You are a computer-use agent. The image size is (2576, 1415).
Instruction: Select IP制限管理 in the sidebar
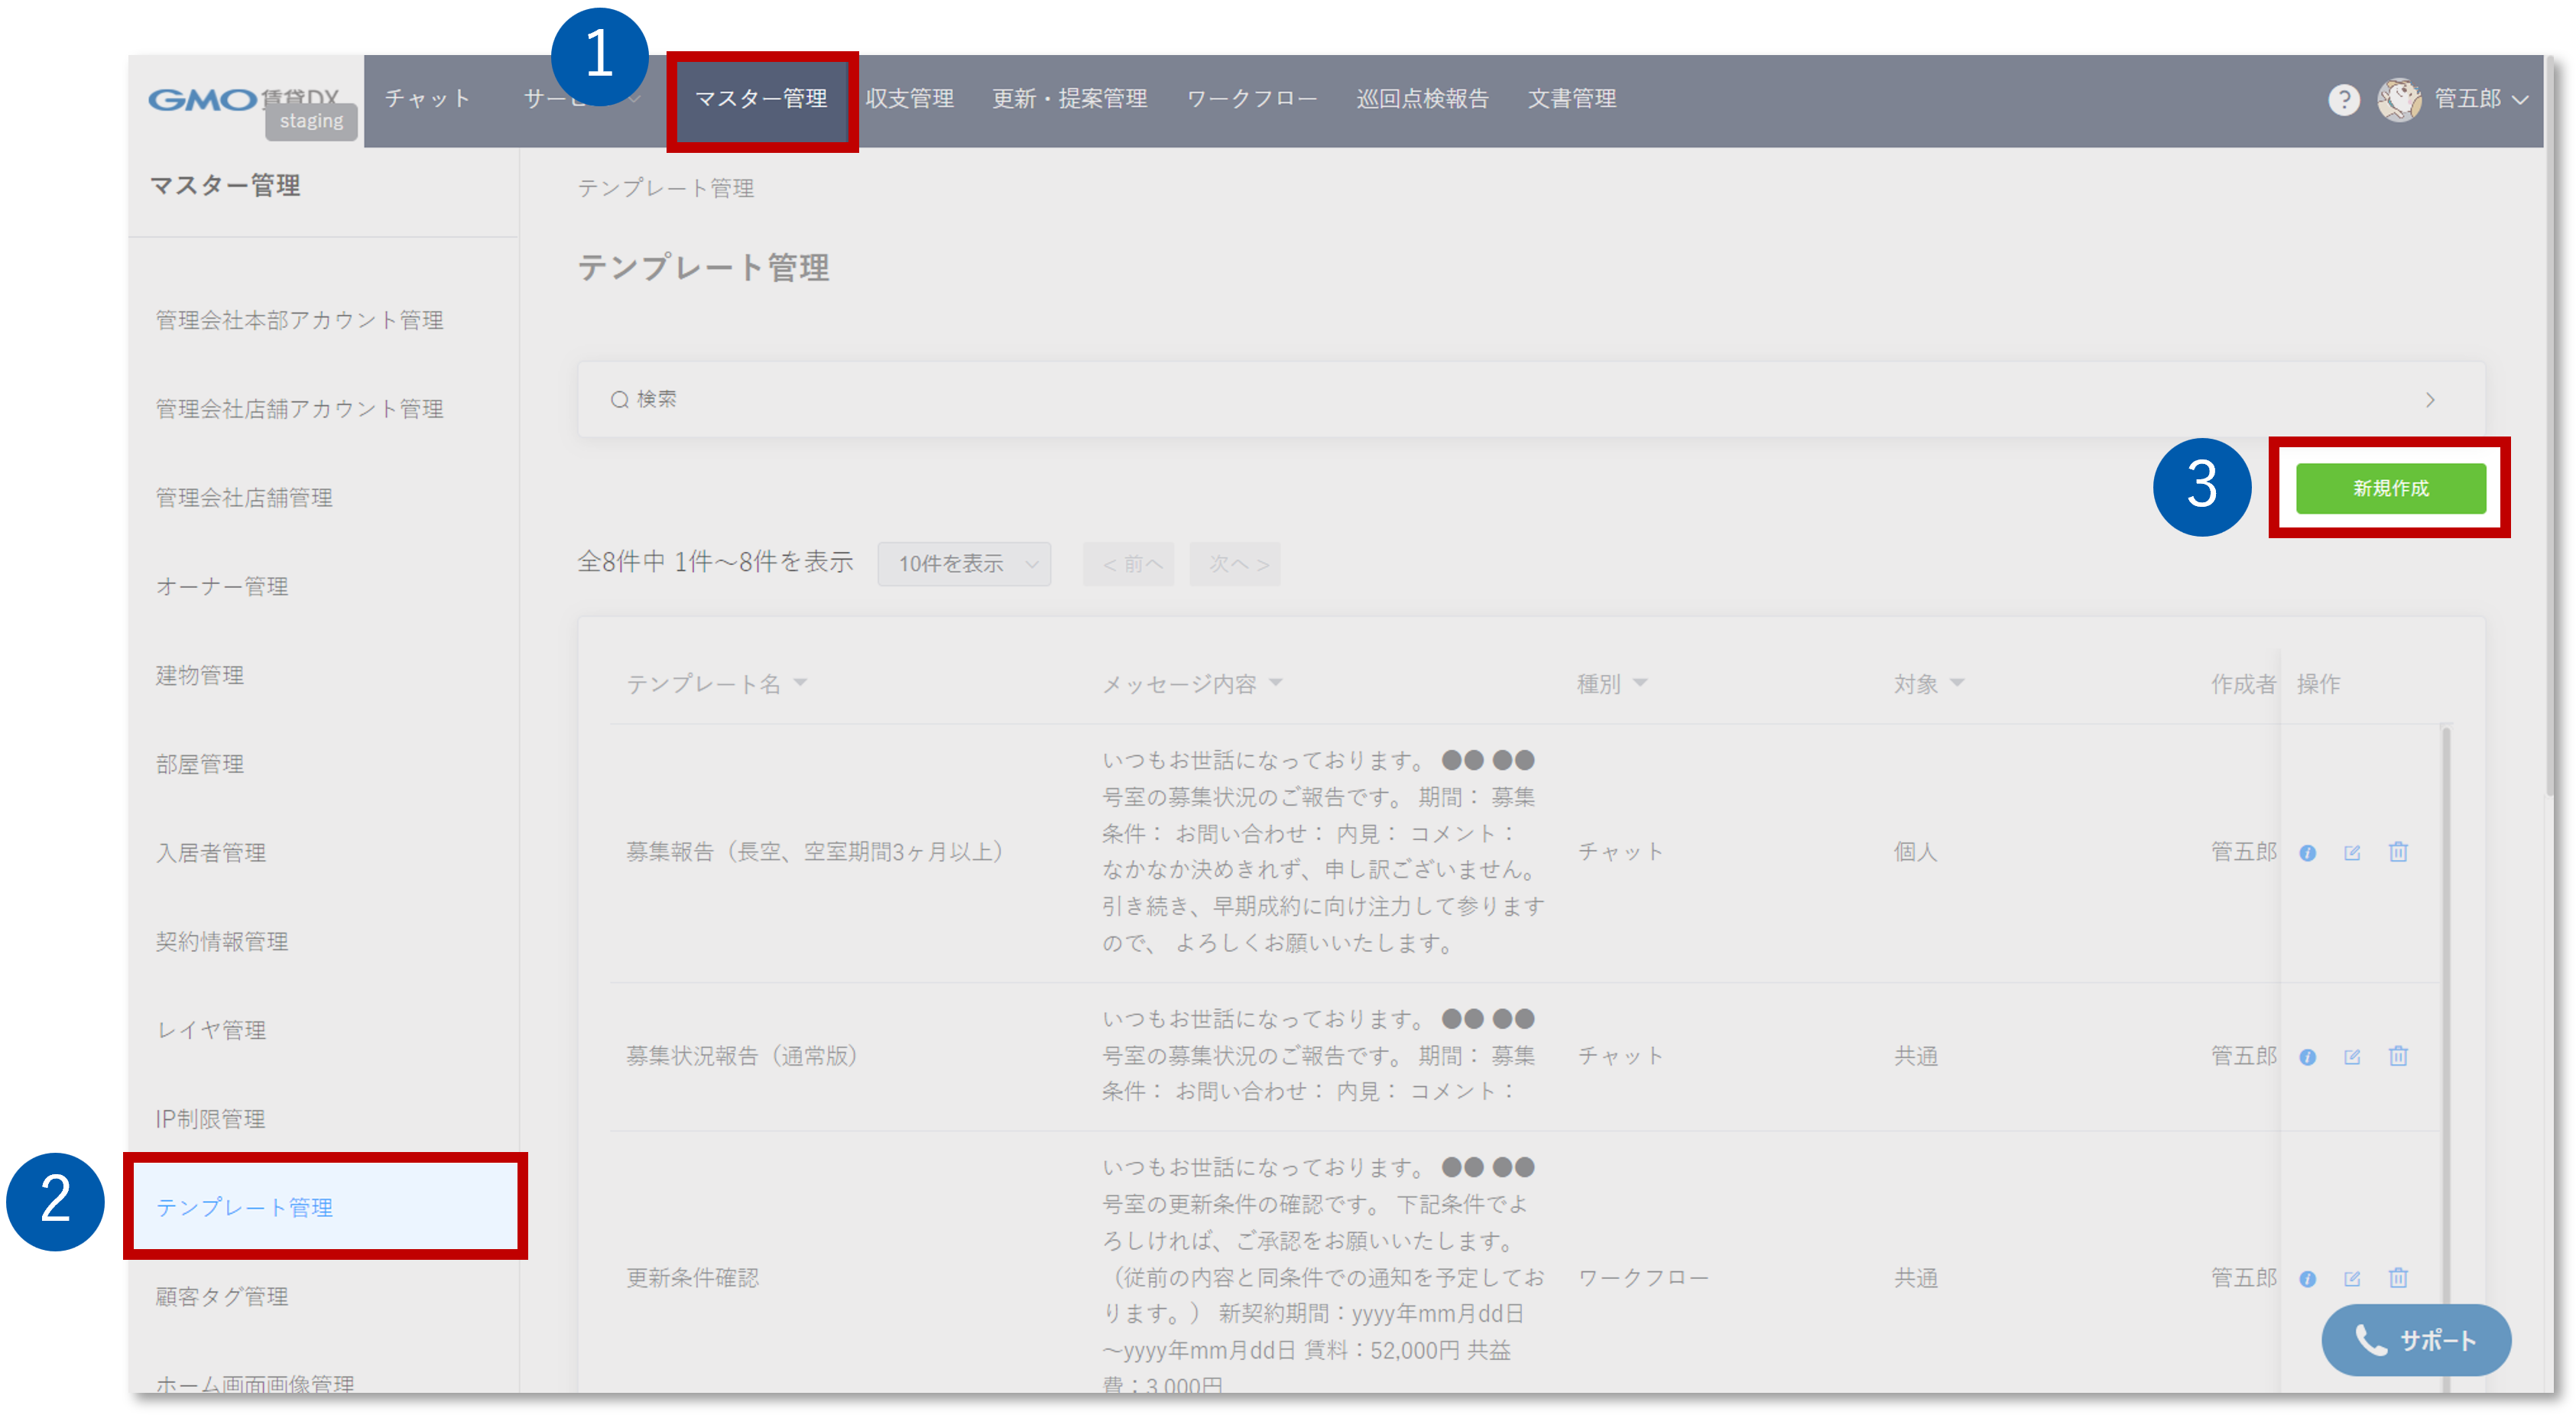(x=210, y=1118)
